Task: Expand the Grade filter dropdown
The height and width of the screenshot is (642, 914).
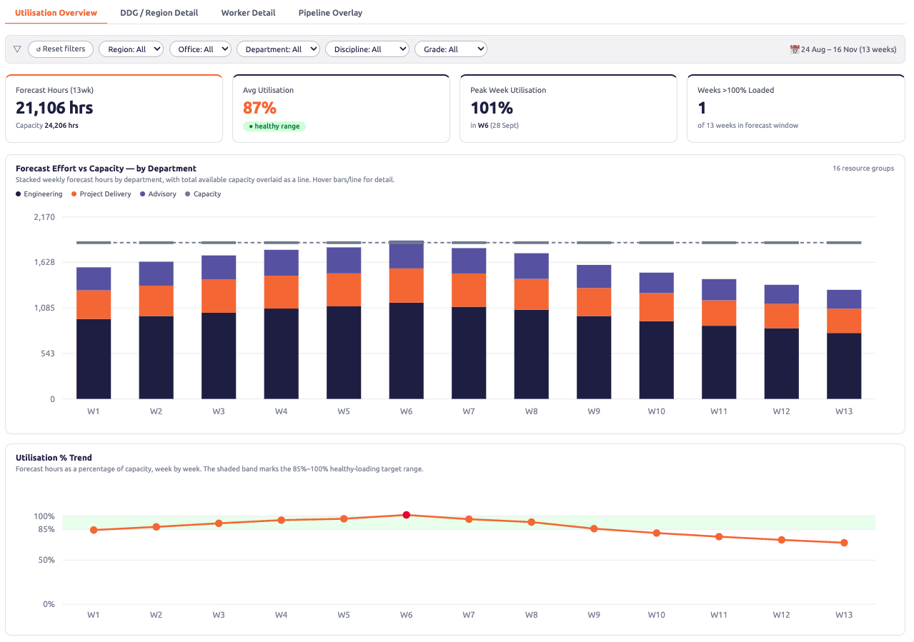Action: tap(451, 49)
